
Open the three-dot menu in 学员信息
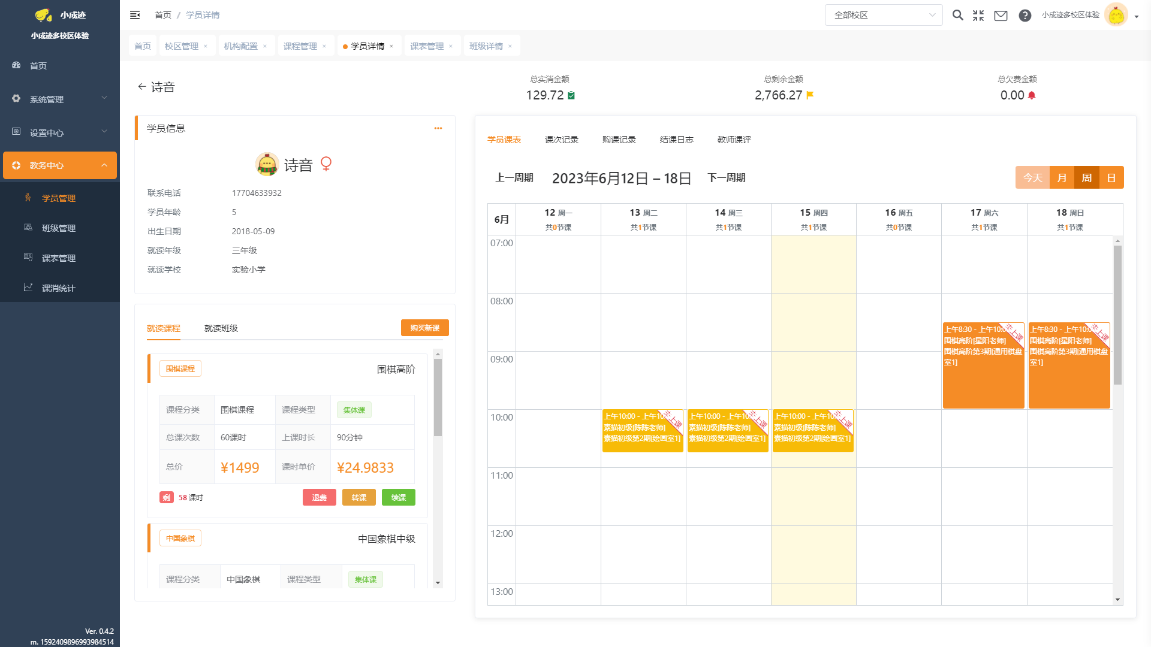tap(438, 128)
